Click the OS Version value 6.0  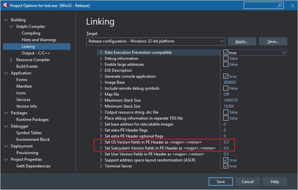(226, 142)
